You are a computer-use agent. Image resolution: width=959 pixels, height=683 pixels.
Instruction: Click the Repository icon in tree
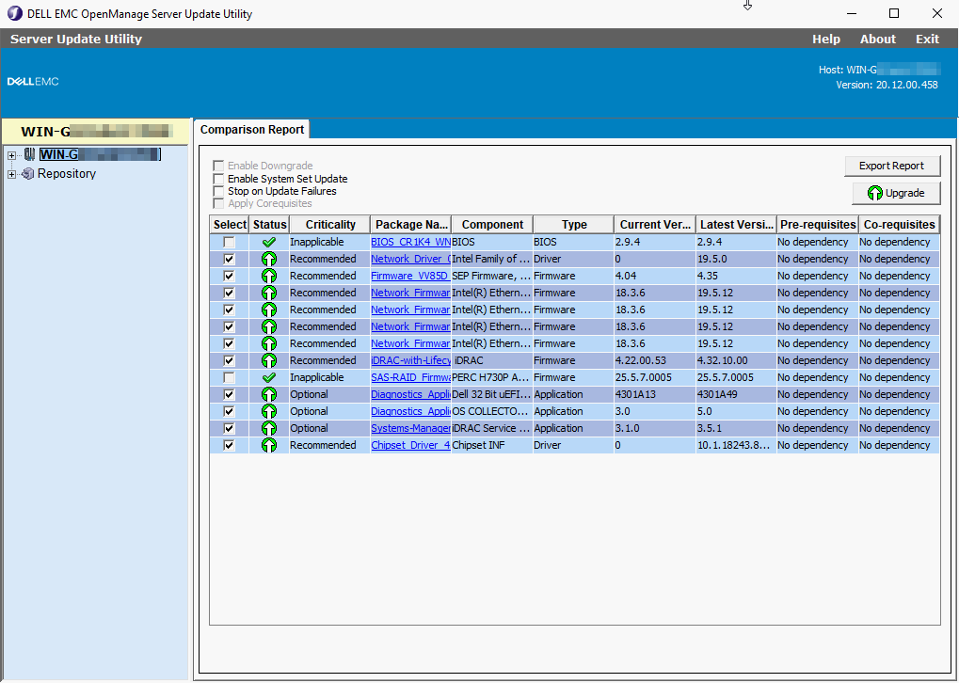[x=27, y=174]
